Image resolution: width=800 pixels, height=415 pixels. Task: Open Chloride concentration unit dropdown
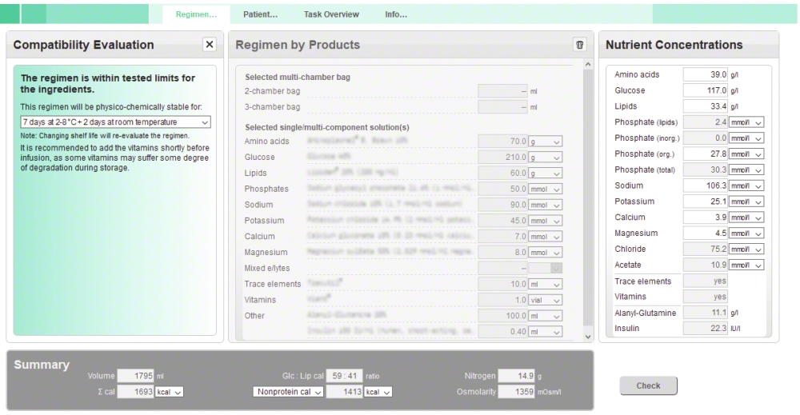tap(746, 249)
